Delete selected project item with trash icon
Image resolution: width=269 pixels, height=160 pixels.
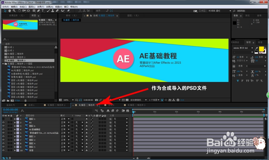(x=26, y=101)
